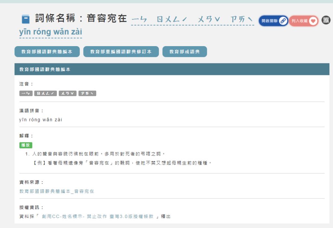
Task: Click the underlined zhuyin in the title
Action: (193, 19)
